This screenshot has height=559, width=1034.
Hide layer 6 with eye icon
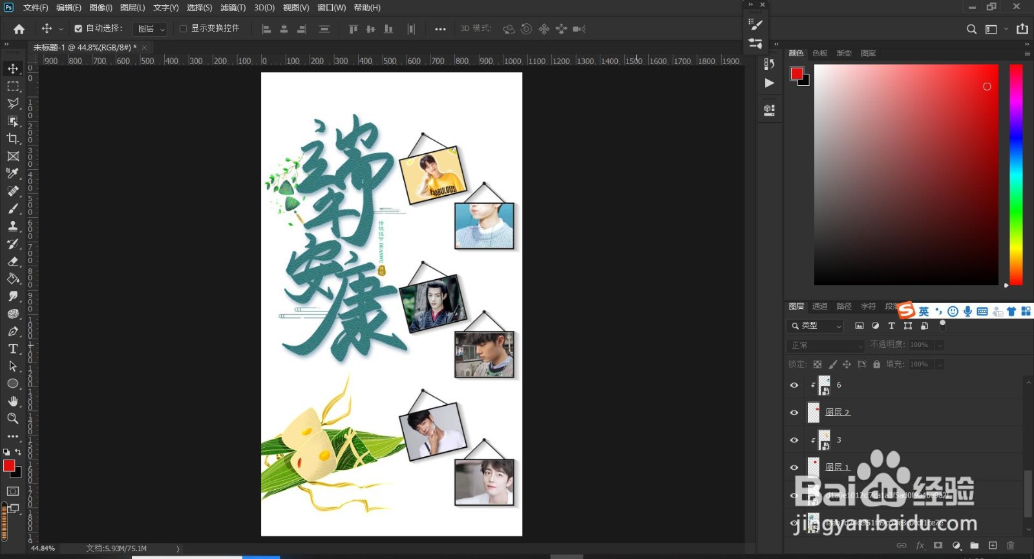coord(794,385)
